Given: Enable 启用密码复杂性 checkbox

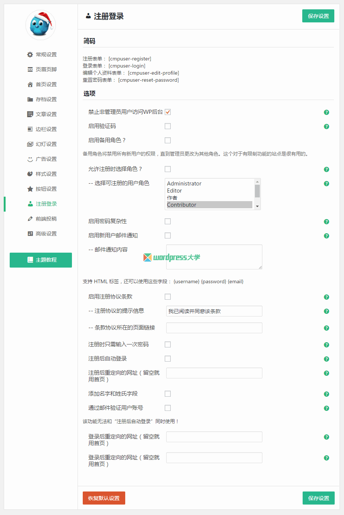Looking at the screenshot, I should [x=168, y=221].
